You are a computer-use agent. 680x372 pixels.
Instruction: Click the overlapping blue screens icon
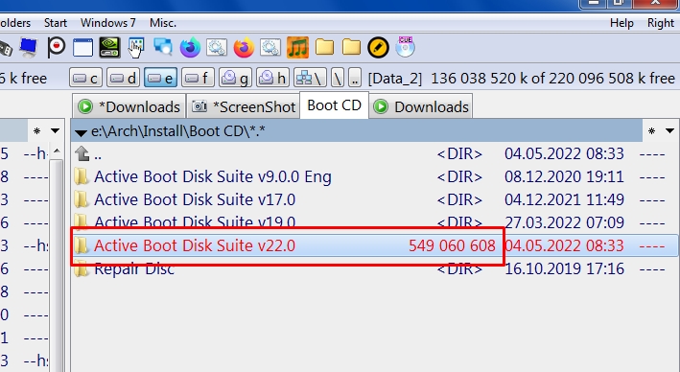pyautogui.click(x=163, y=47)
